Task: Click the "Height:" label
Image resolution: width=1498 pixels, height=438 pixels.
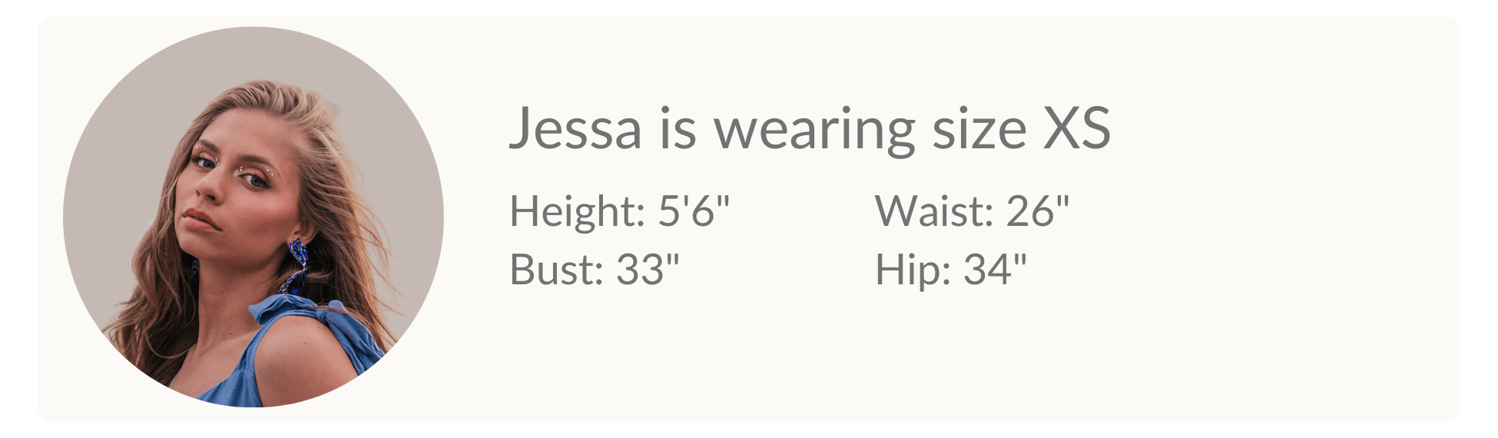Action: (578, 211)
